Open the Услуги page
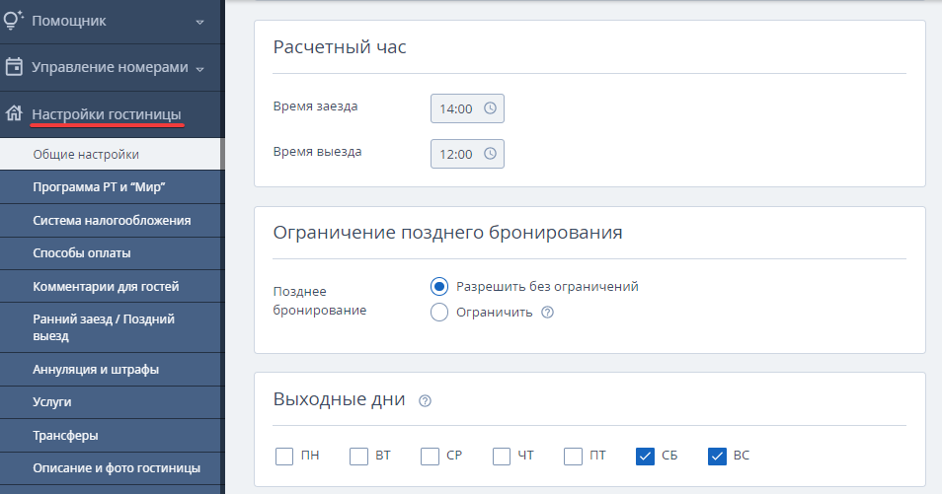942x494 pixels. pos(111,402)
